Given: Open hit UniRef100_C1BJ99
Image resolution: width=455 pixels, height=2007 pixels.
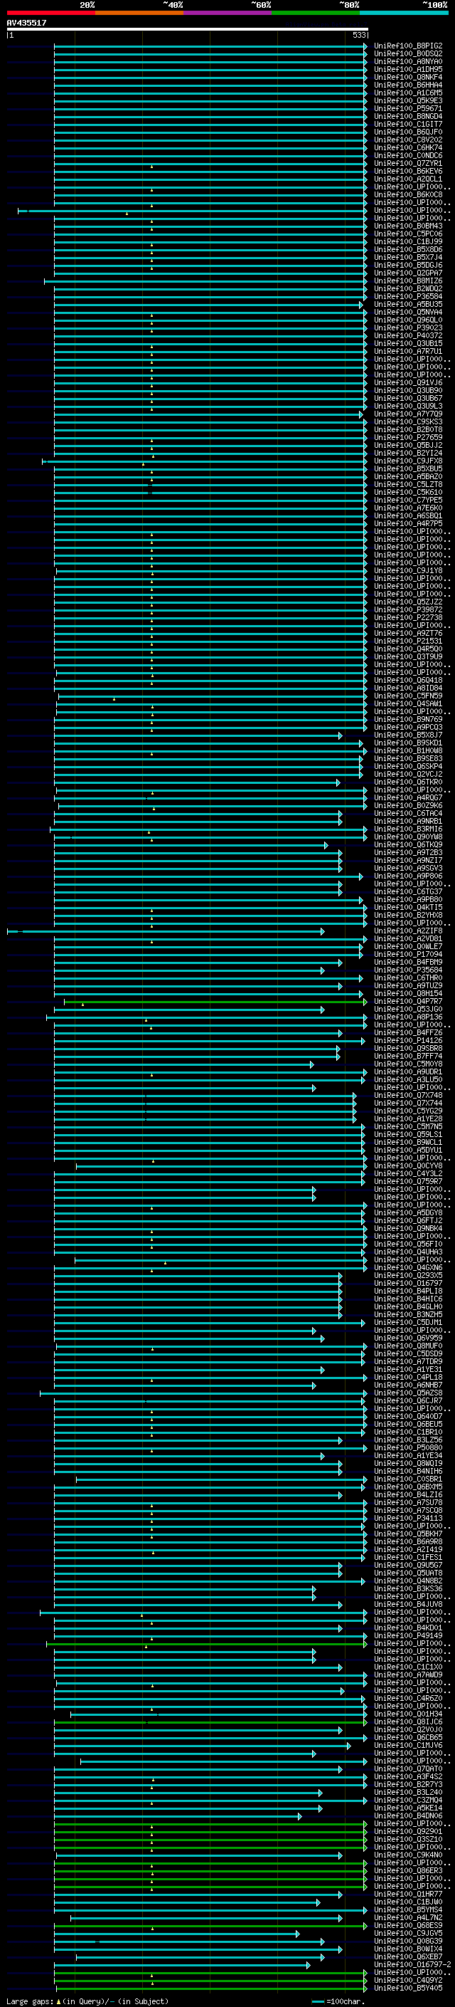Looking at the screenshot, I should click(x=407, y=241).
